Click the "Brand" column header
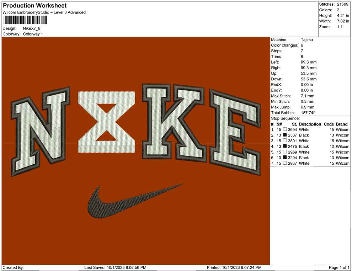This screenshot has height=271, width=352. pyautogui.click(x=341, y=124)
